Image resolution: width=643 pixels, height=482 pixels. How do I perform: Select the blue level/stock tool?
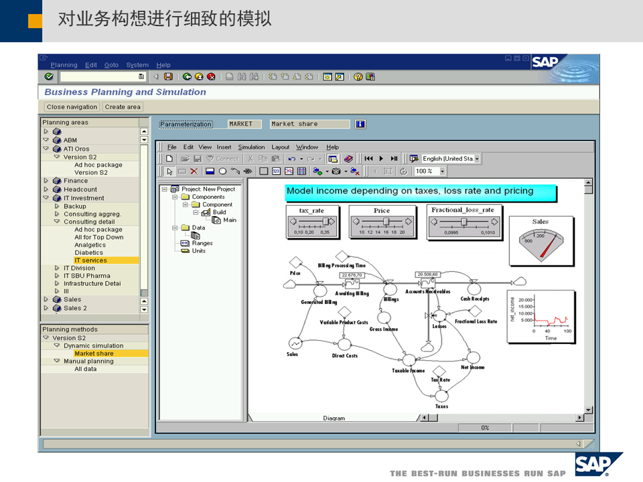coord(210,171)
